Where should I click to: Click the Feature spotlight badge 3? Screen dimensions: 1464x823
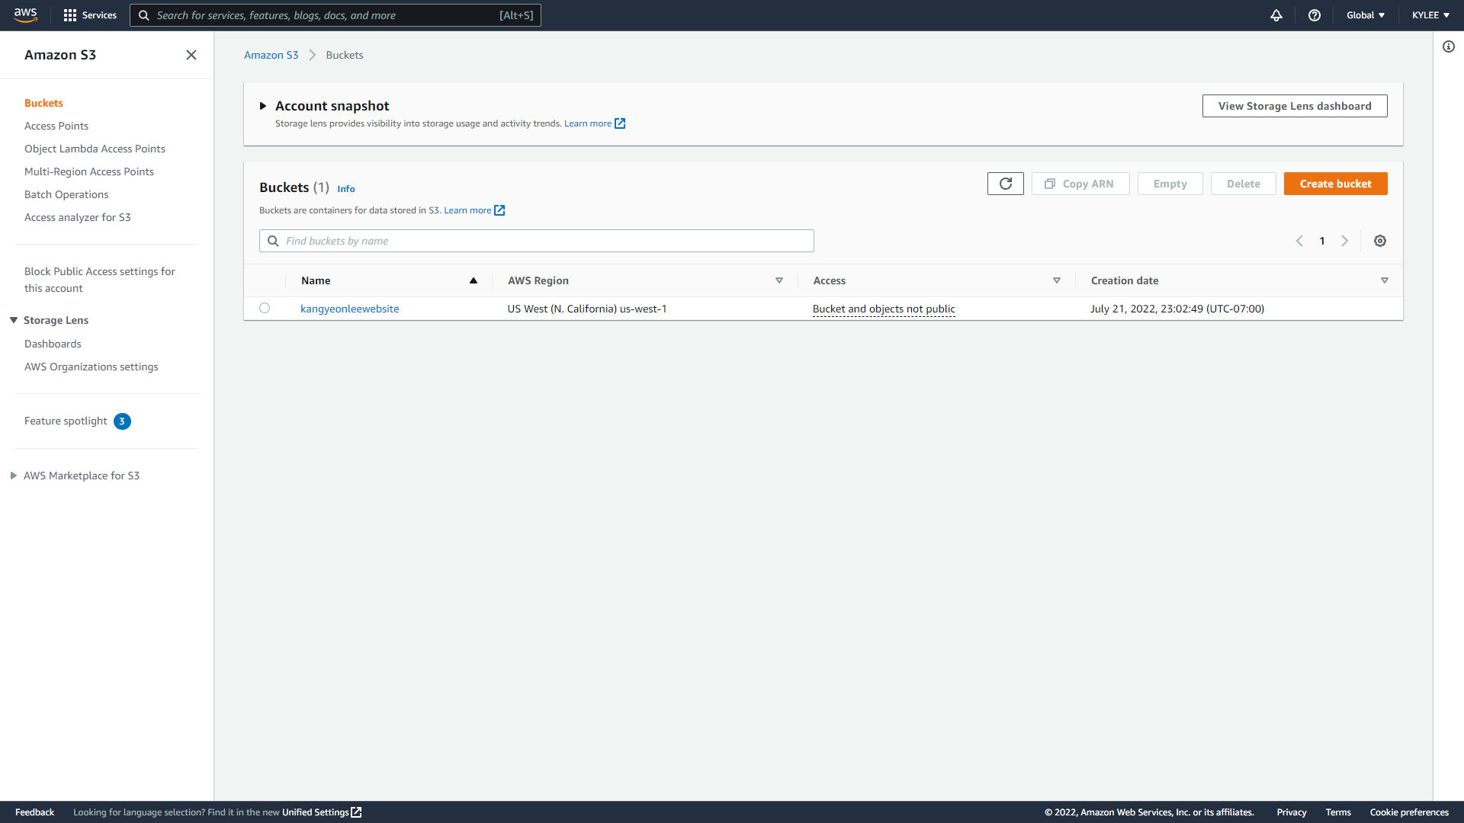tap(122, 421)
